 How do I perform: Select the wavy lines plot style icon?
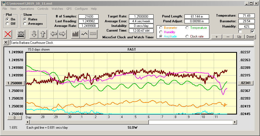[x=93, y=34]
